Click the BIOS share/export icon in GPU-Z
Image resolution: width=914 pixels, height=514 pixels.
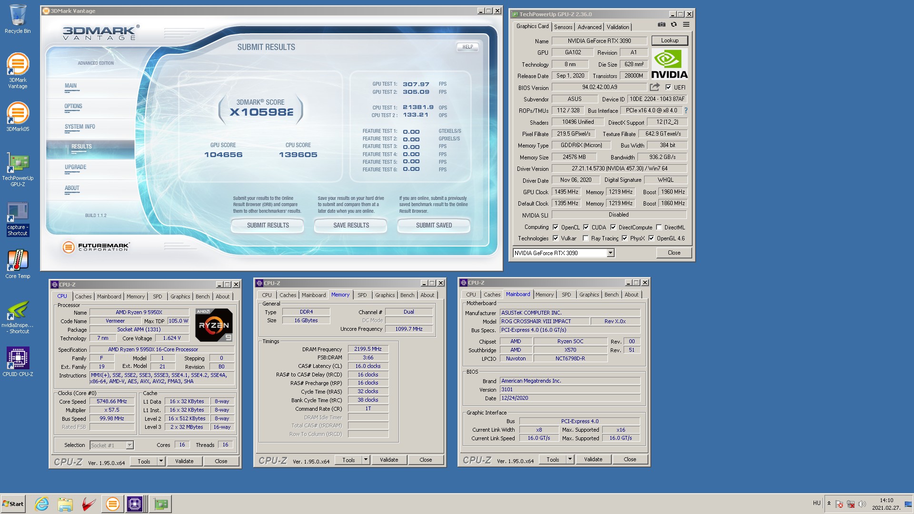pos(655,87)
